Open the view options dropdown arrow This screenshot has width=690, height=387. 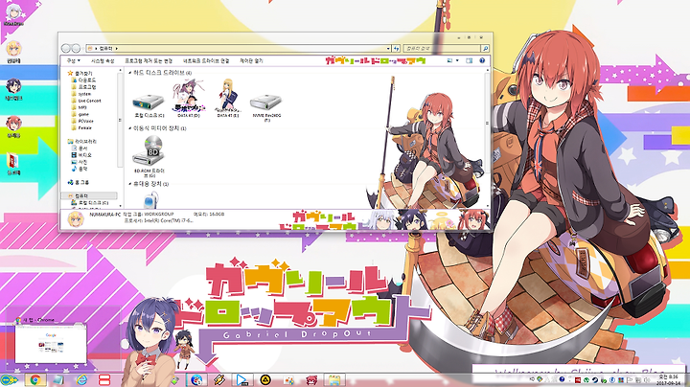point(457,60)
